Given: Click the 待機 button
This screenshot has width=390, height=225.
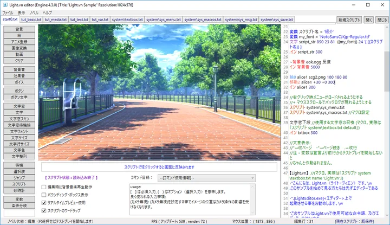Looking at the screenshot, I should coord(19,165).
